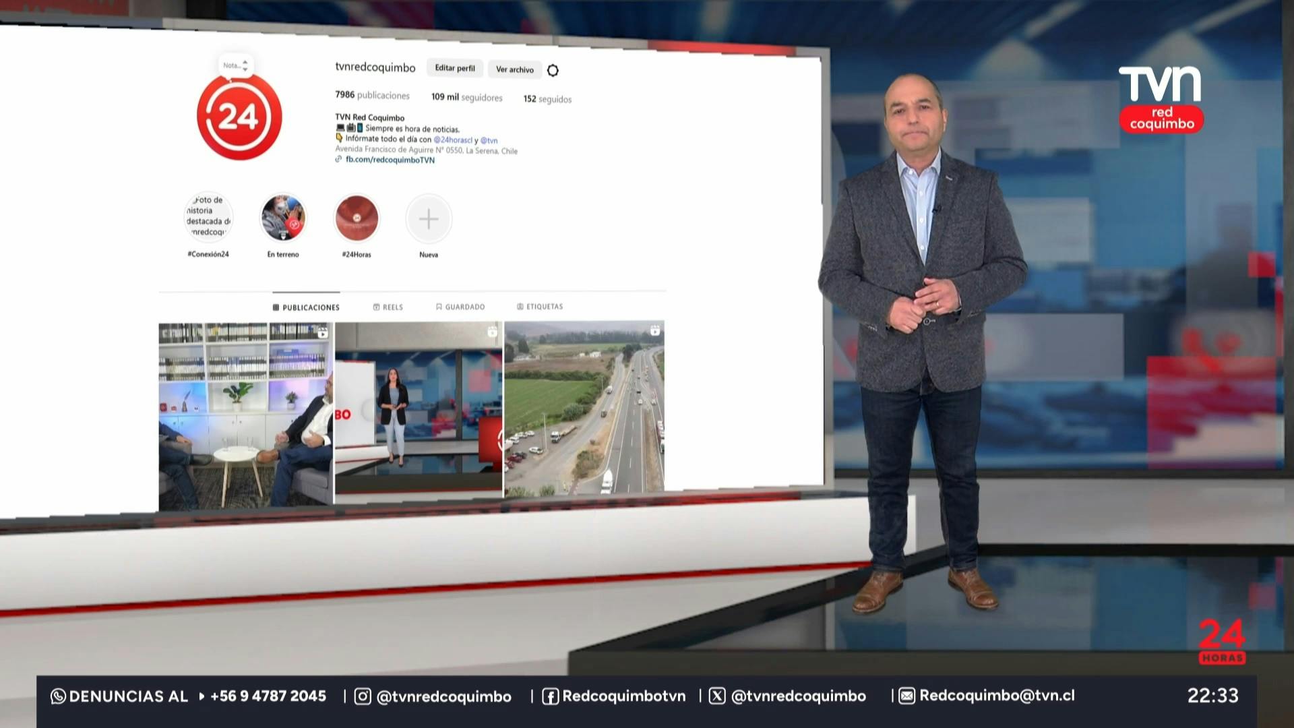This screenshot has height=728, width=1294.
Task: Switch to the REELS tab
Action: pos(388,307)
